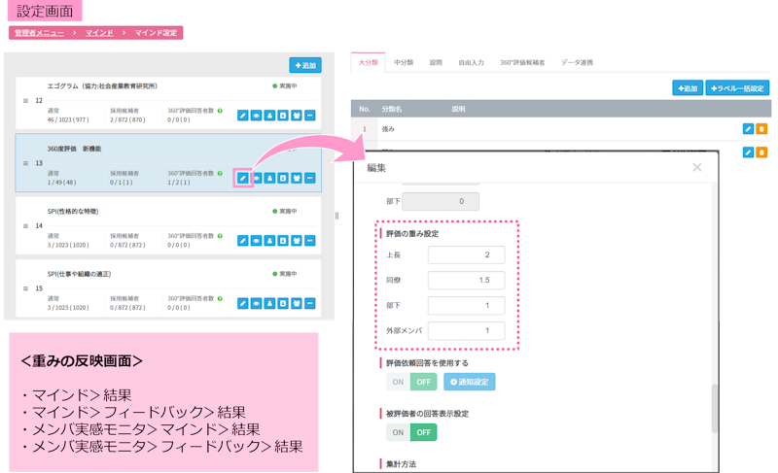Image resolution: width=778 pixels, height=473 pixels.
Task: Follow the 管理者メニュー breadcrumb link
Action: tap(39, 33)
